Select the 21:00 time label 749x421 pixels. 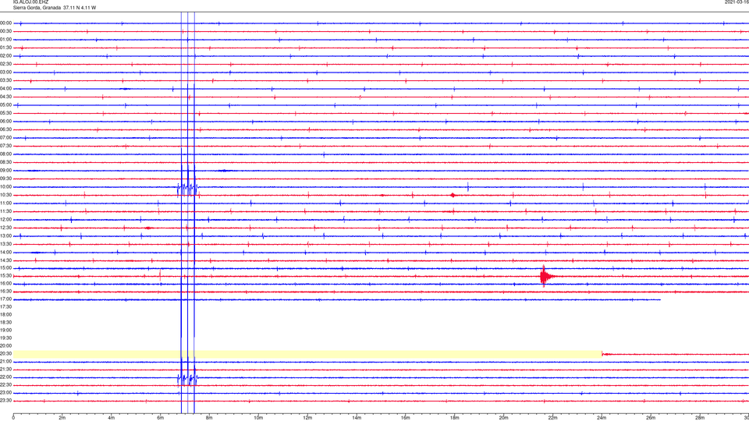pos(5,361)
